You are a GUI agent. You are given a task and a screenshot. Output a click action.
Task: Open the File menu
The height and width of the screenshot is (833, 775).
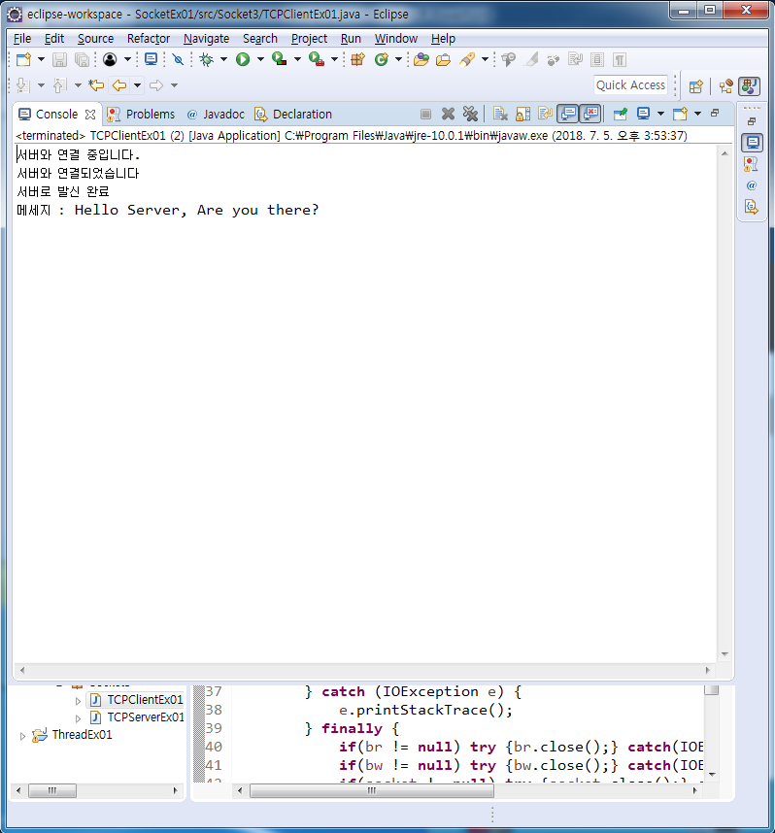click(x=21, y=38)
